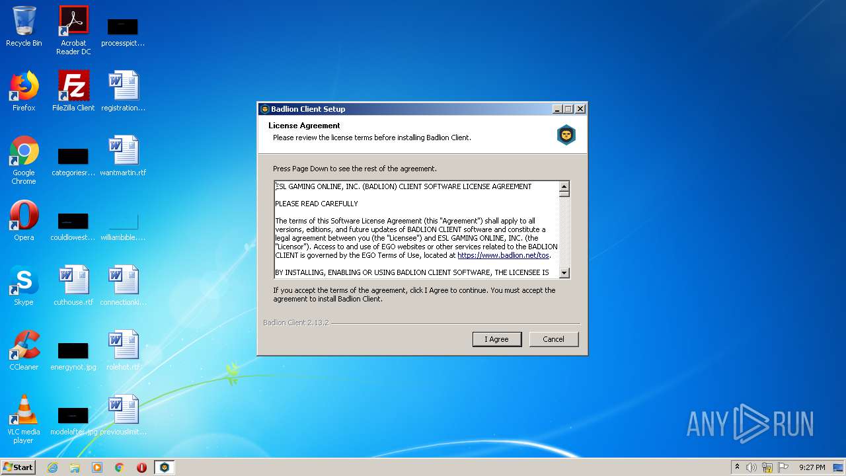Open Google Chrome desktop shortcut
The height and width of the screenshot is (476, 846).
point(24,161)
